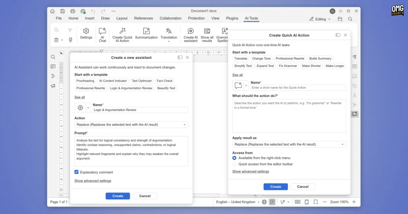Open the AI Chat tool
Screen dimensions: 408x214
tap(102, 35)
